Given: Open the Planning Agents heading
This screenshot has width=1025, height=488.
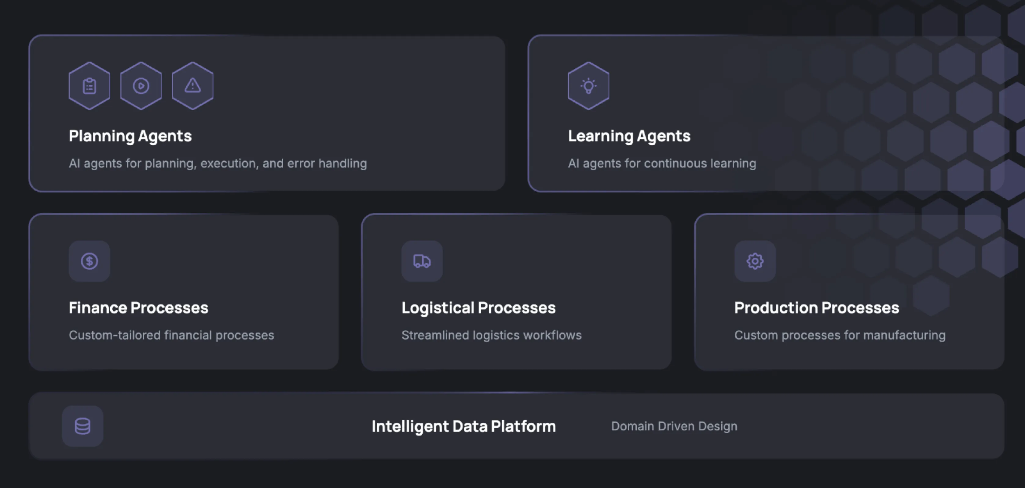Looking at the screenshot, I should pyautogui.click(x=130, y=136).
